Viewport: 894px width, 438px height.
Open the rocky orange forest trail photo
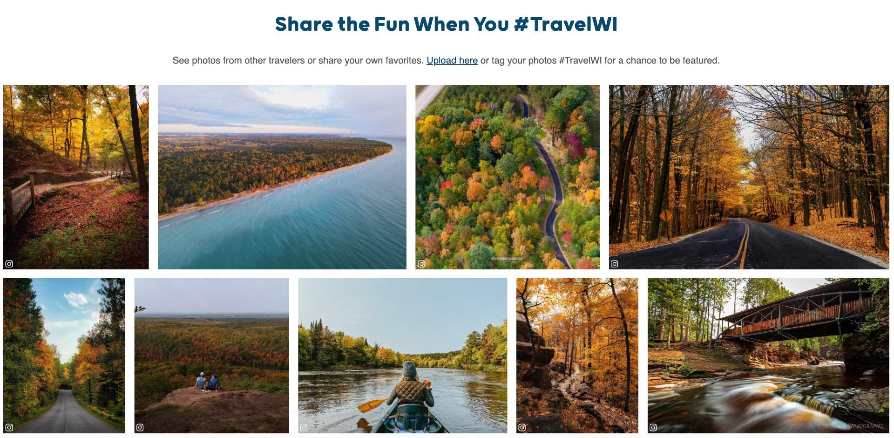point(577,356)
